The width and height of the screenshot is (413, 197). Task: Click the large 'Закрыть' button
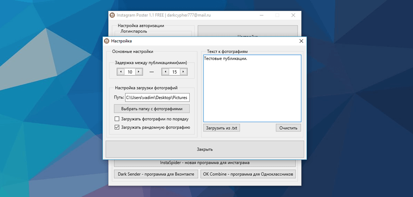pos(205,149)
